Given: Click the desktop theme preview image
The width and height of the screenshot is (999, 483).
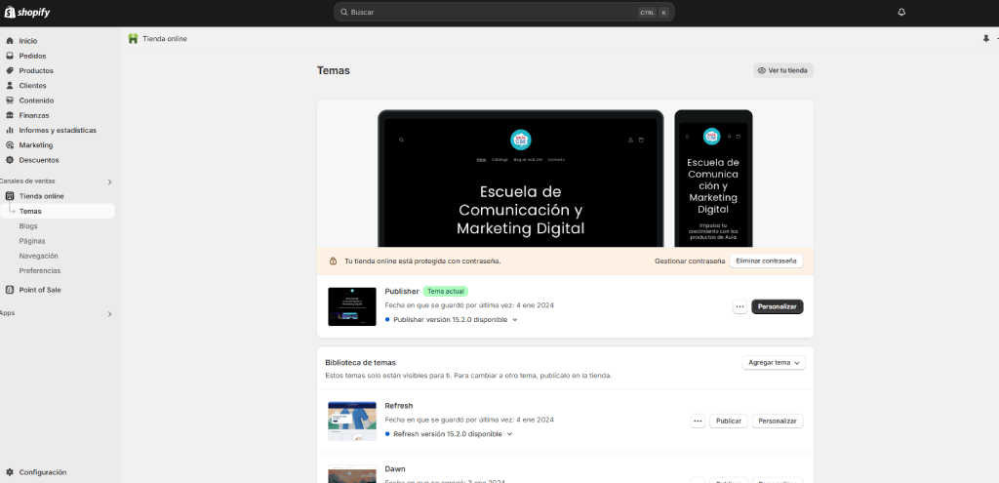Looking at the screenshot, I should coord(521,179).
